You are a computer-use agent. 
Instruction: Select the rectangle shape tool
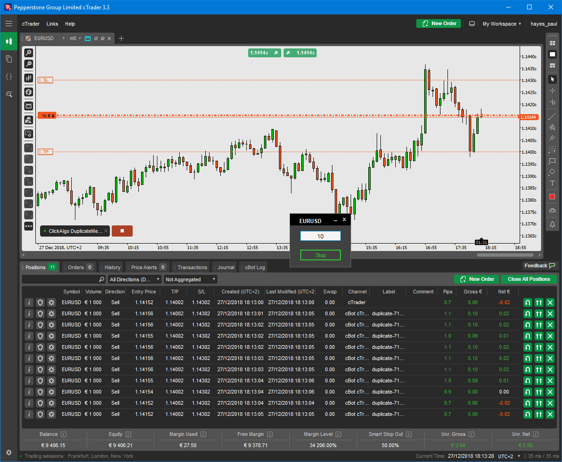(x=552, y=161)
